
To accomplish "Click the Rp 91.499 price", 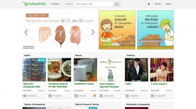I will [52, 90].
